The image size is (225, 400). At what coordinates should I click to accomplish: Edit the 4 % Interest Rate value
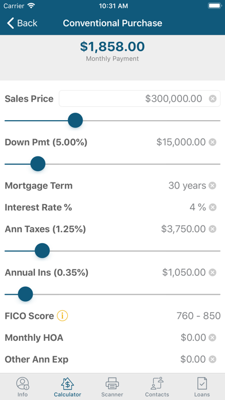click(x=197, y=207)
